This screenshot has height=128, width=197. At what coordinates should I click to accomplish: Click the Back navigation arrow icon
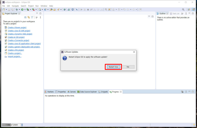tap(128, 10)
